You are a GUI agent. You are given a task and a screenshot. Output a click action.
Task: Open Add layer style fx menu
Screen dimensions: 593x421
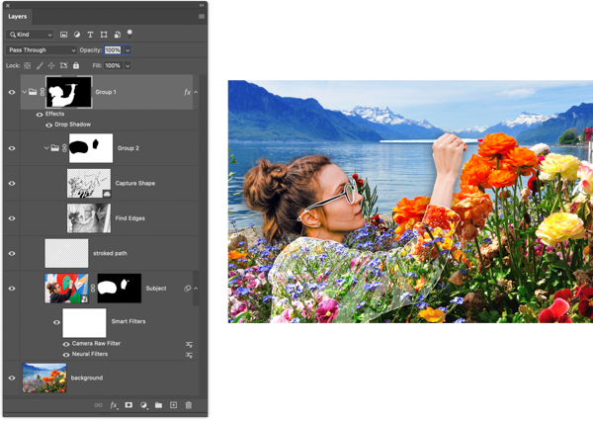pos(114,405)
